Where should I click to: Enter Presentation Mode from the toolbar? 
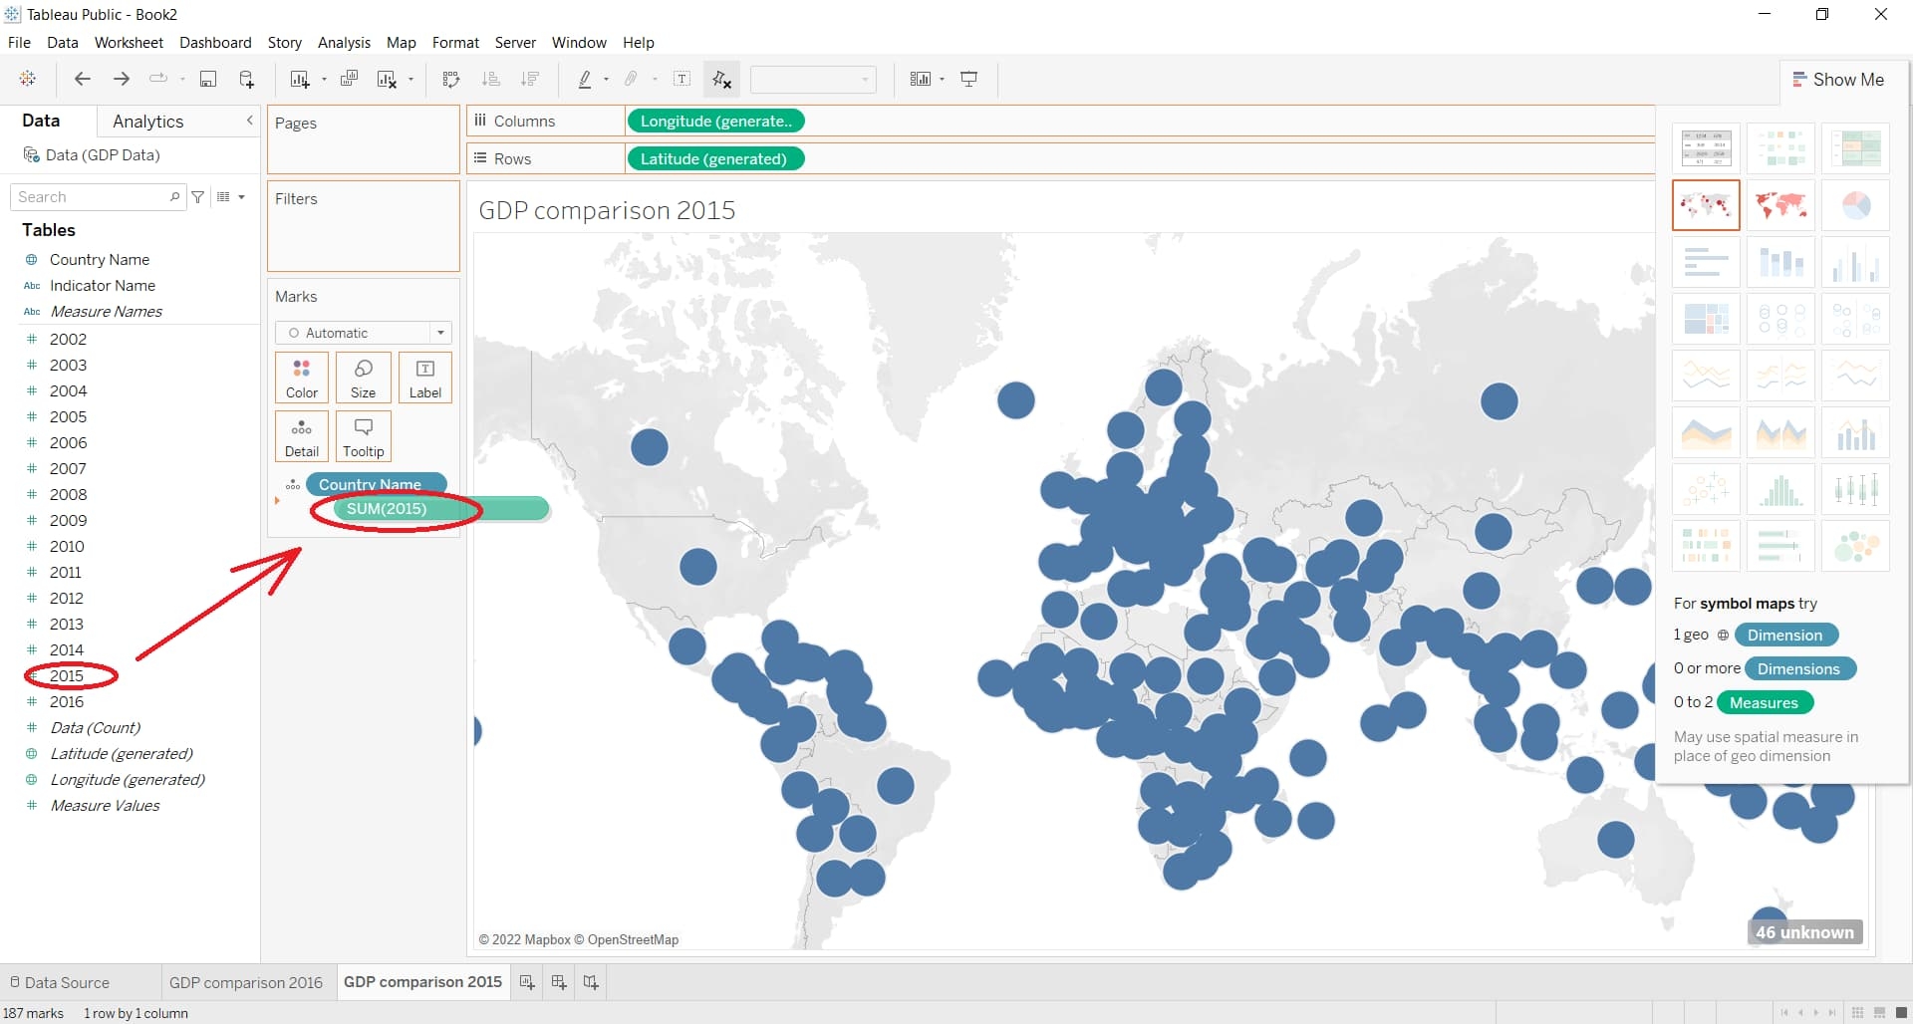tap(968, 80)
